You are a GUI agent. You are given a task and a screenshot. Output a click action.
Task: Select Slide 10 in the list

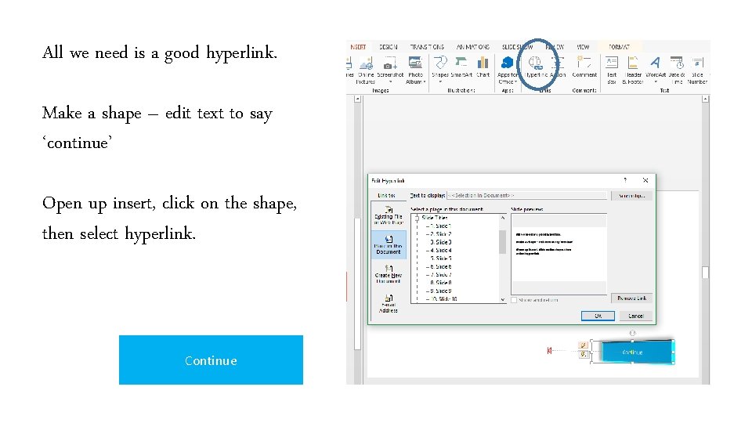443,299
